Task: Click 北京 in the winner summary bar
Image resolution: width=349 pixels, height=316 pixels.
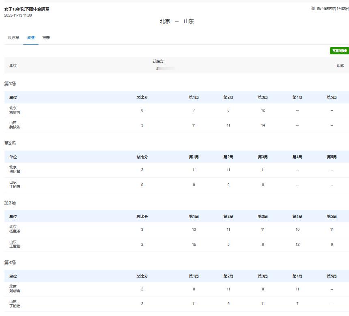Action: tap(13, 66)
